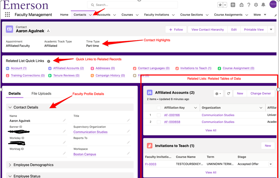Open the user profile avatar
The width and height of the screenshot is (280, 178).
coord(273,4)
